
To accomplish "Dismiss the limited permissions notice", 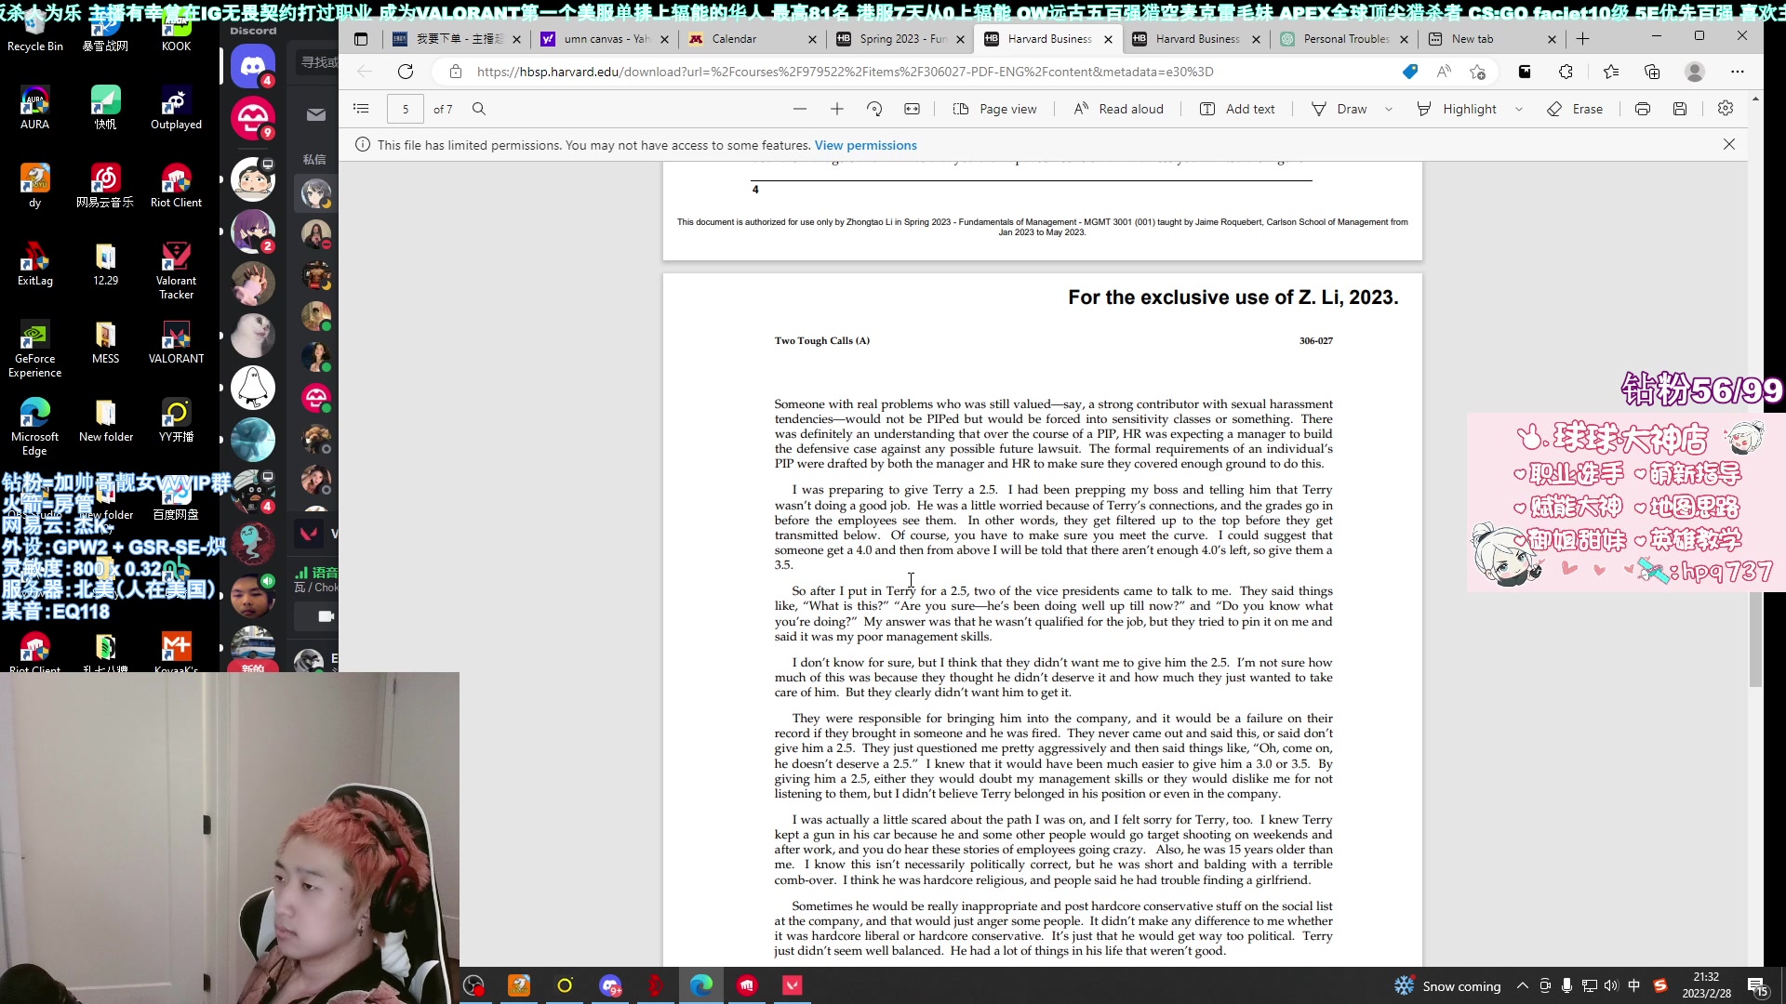I will 1729,144.
